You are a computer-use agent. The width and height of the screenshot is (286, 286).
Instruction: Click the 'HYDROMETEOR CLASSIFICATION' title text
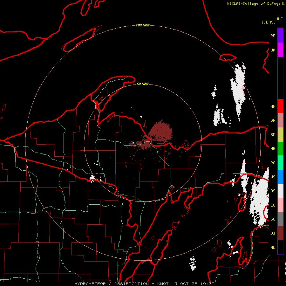[x=112, y=284]
